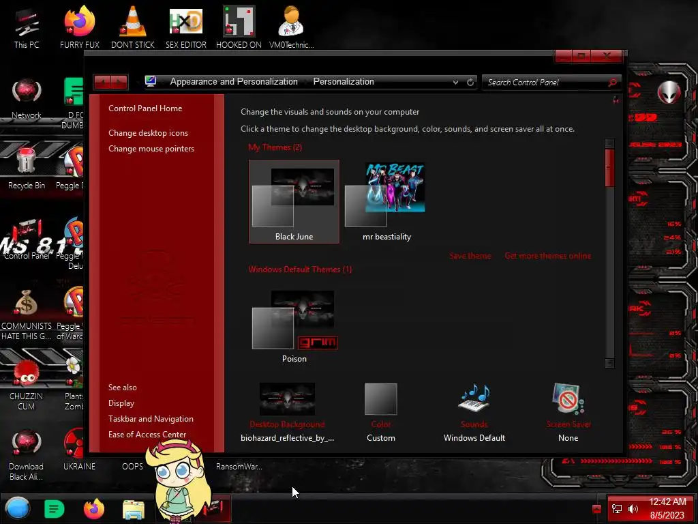Click Get more themes online link
Screen dimensions: 698x524
click(548, 256)
